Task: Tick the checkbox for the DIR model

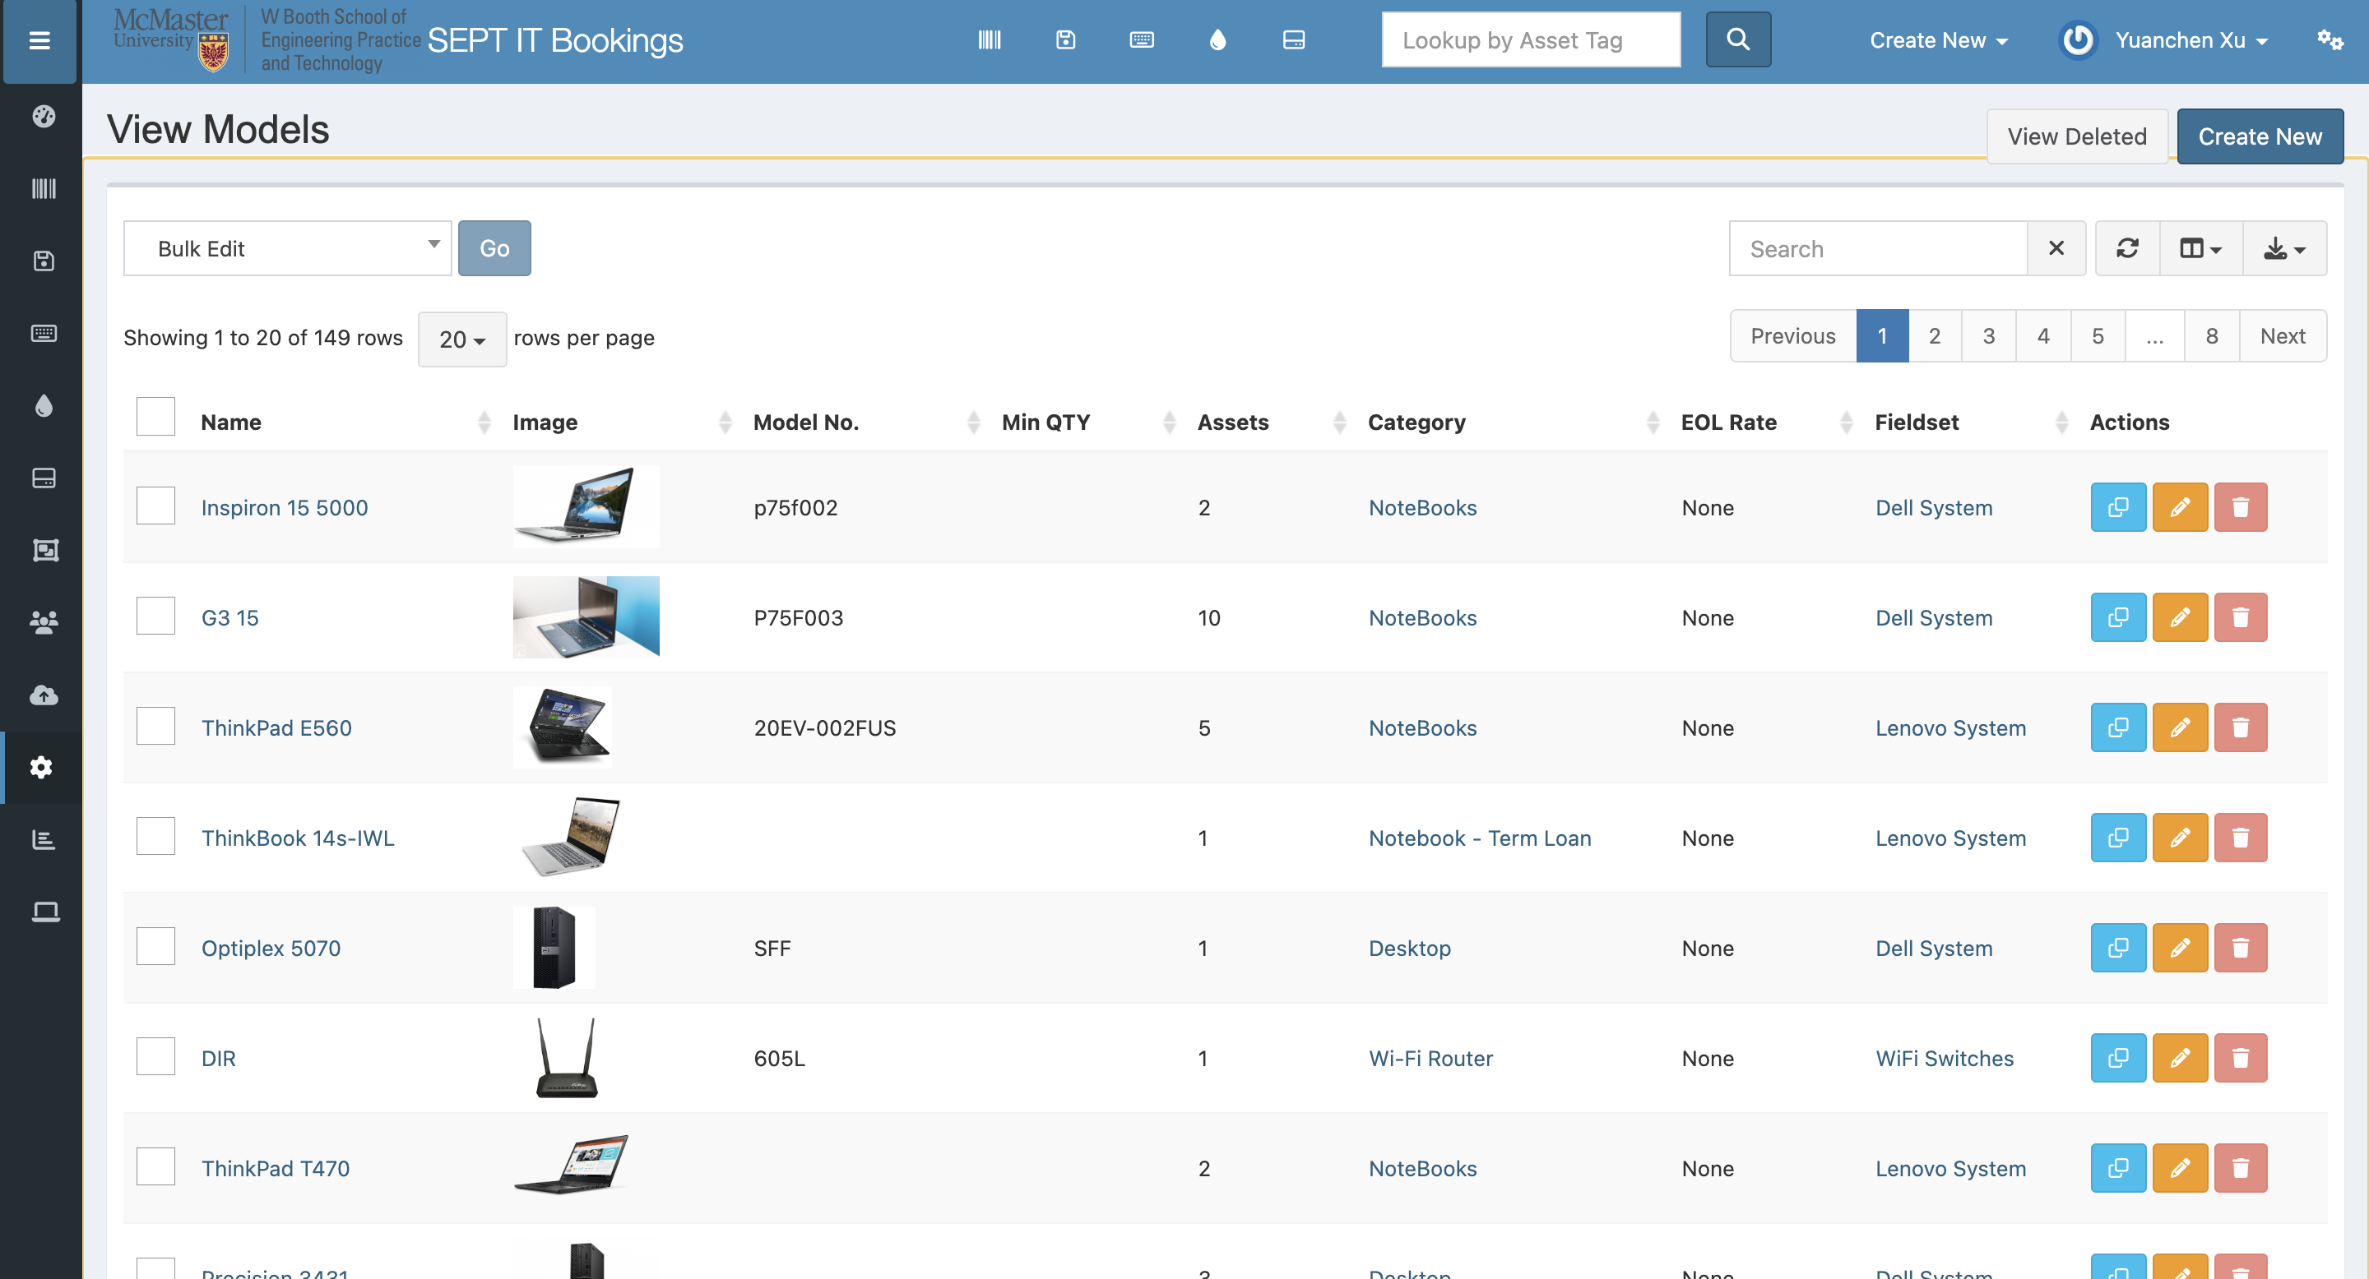Action: tap(155, 1056)
